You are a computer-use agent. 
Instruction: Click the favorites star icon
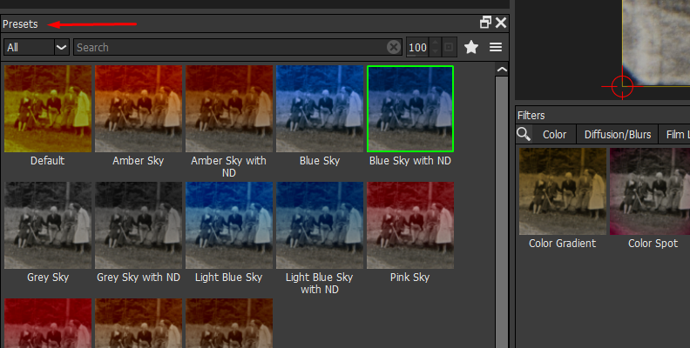[x=471, y=47]
